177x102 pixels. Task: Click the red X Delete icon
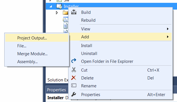tap(74, 78)
